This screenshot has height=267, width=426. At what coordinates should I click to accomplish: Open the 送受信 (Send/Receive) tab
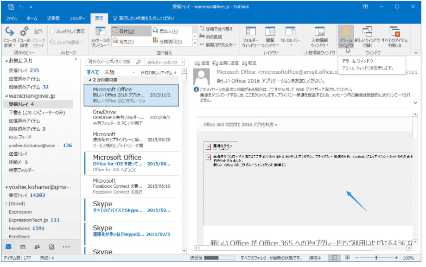point(53,18)
